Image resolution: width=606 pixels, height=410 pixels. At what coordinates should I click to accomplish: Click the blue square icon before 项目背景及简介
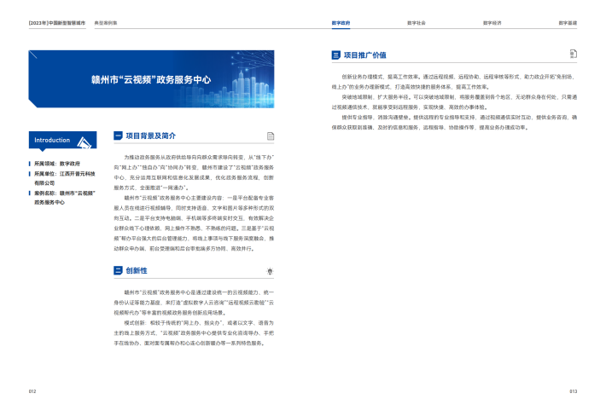[x=118, y=136]
